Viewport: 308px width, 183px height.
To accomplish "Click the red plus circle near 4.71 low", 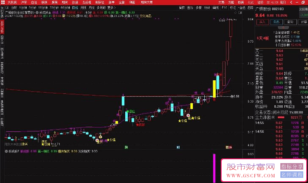I will coord(97,140).
